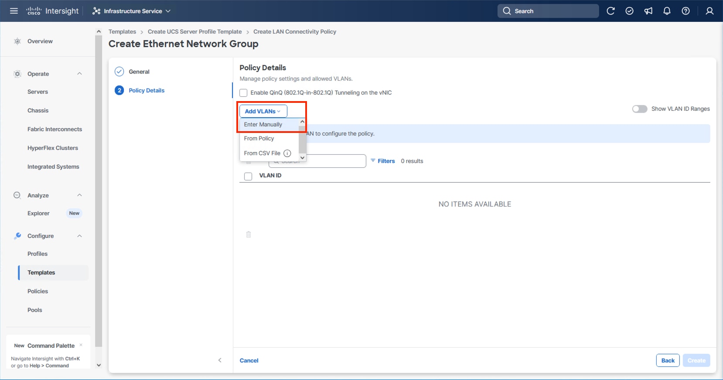This screenshot has height=380, width=723.
Task: Open the help question mark icon
Action: [x=685, y=11]
